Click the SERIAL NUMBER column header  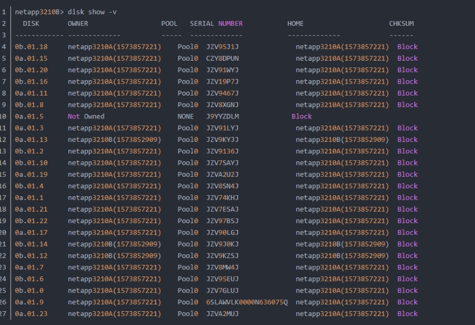tap(216, 23)
